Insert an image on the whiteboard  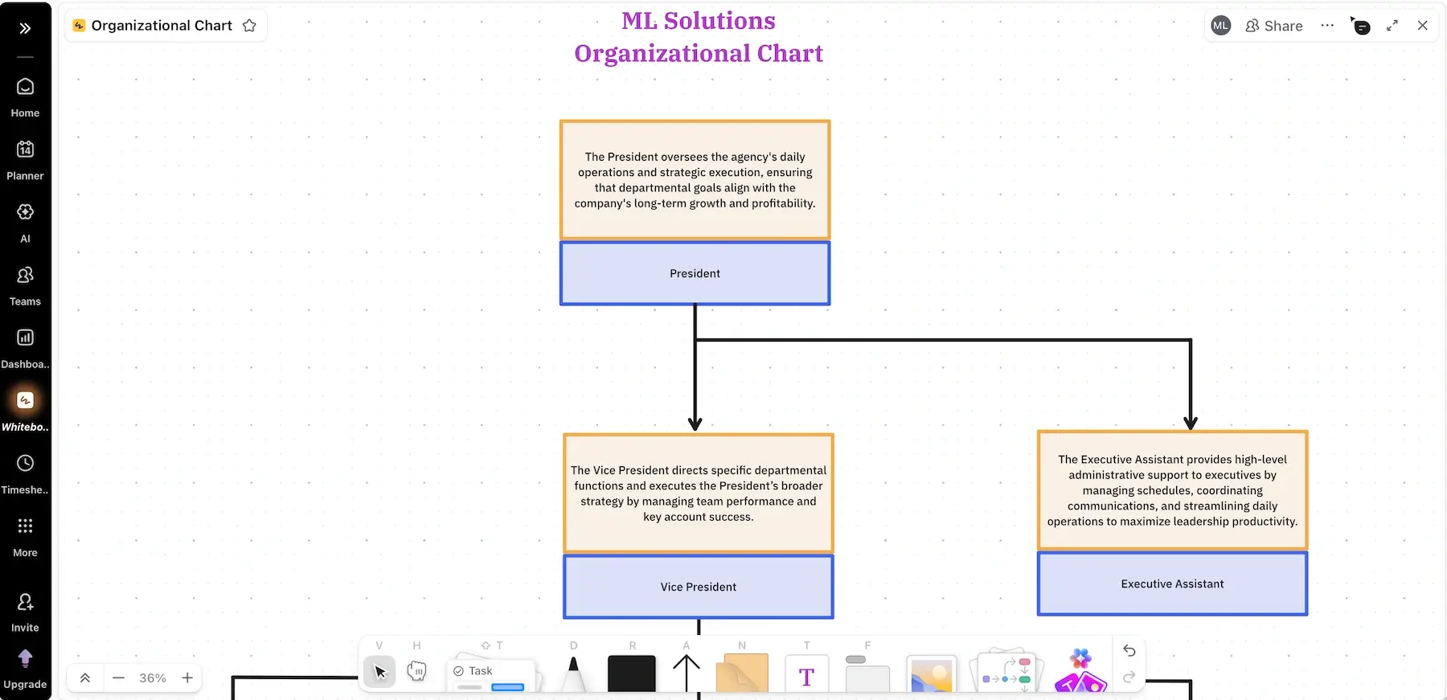coord(932,673)
